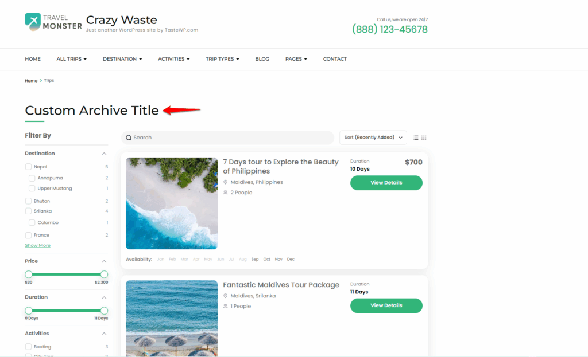This screenshot has height=357, width=588.
Task: Open the All Trips menu
Action: point(71,59)
